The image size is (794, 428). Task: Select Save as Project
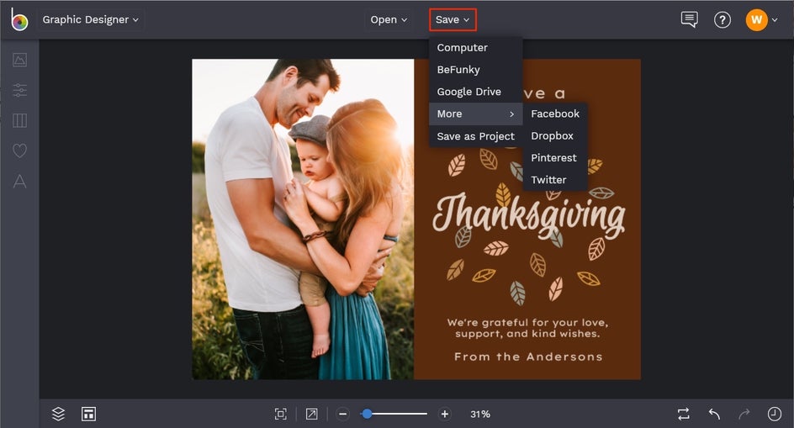475,136
